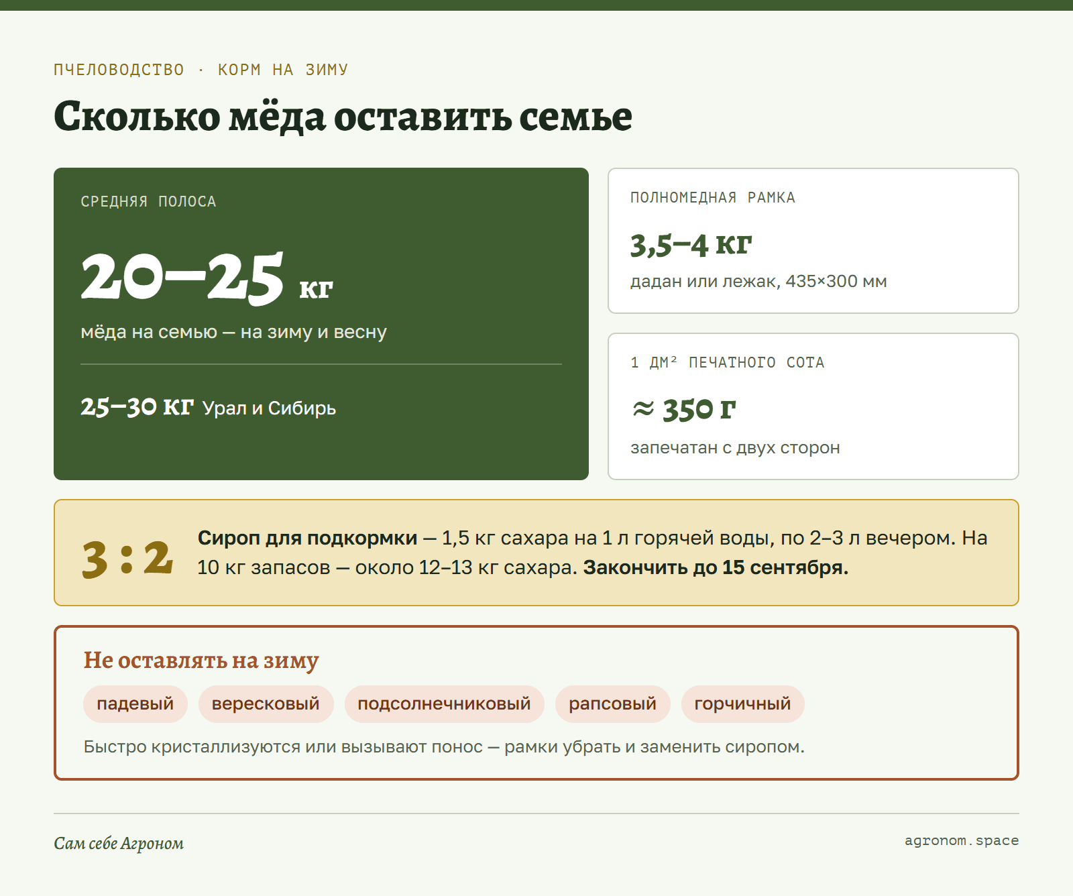Click the '20–25 кг' figure
Viewport: 1073px width, 896px height.
click(207, 278)
